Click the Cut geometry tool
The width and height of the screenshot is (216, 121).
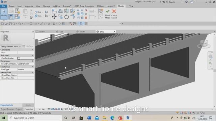point(38,12)
